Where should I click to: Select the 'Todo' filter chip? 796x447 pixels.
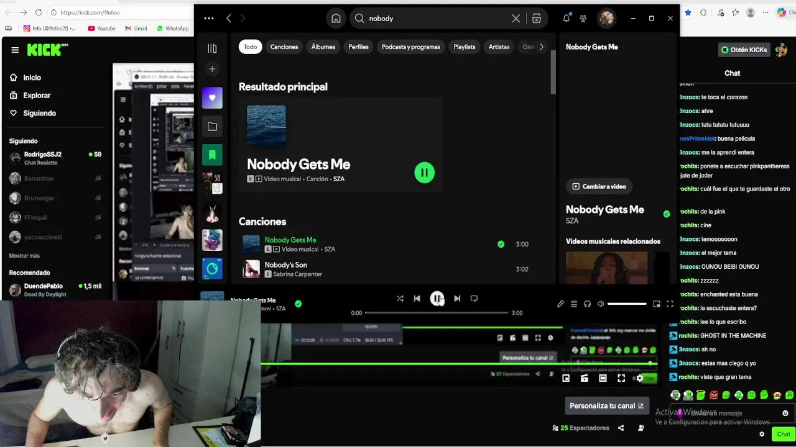250,47
